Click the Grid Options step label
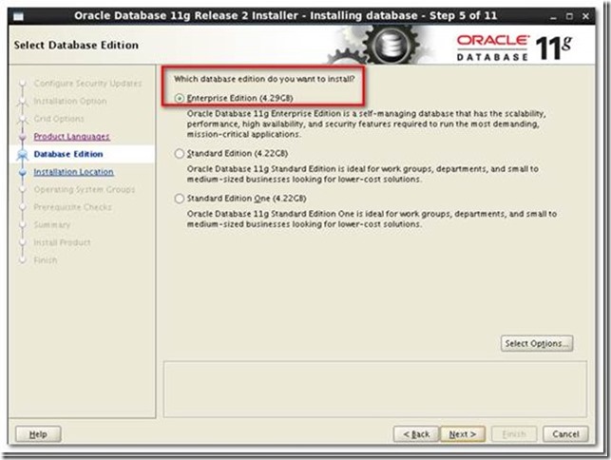611x460 pixels. [59, 119]
